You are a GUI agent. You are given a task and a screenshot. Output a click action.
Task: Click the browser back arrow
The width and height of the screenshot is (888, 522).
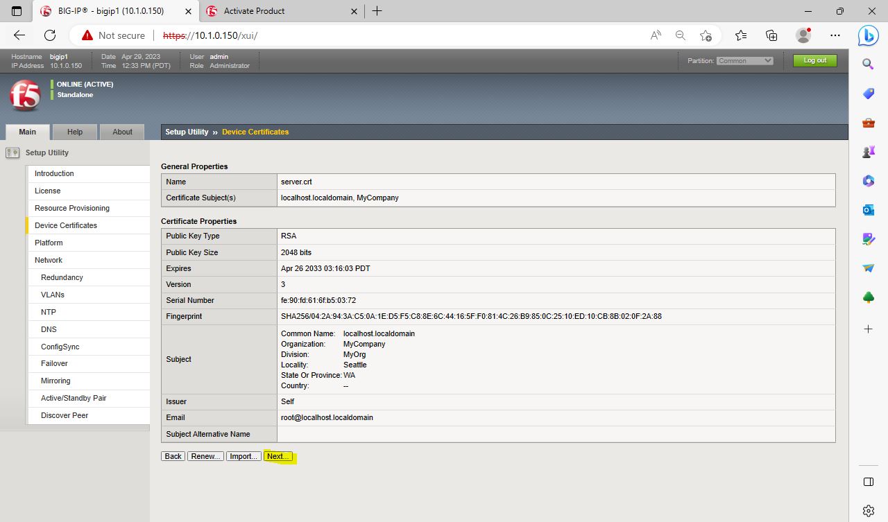[x=19, y=35]
